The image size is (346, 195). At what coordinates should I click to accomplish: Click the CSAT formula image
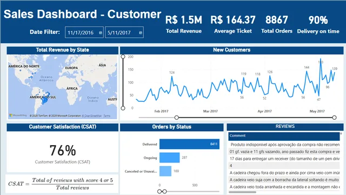62,184
